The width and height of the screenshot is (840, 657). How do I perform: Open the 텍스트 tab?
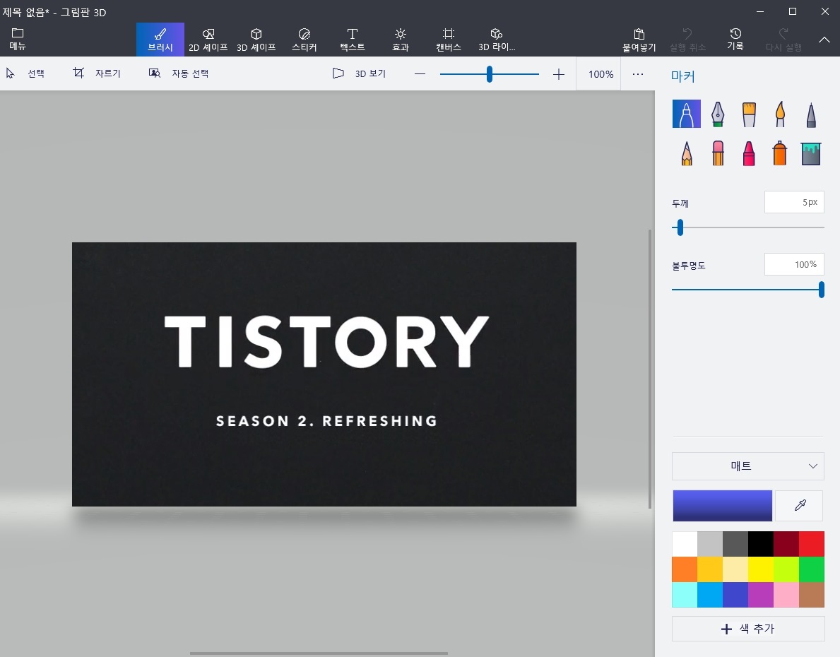pos(353,40)
